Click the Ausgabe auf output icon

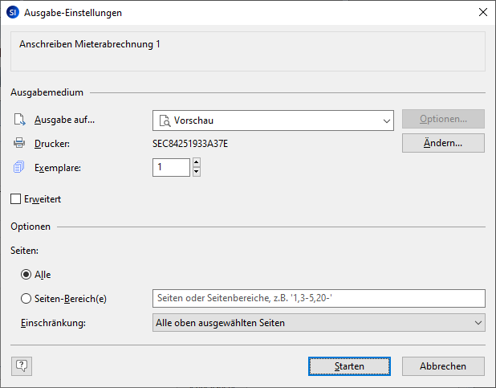[19, 120]
